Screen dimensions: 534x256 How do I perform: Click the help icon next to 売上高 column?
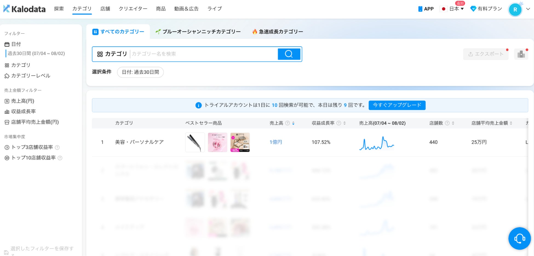coord(288,123)
